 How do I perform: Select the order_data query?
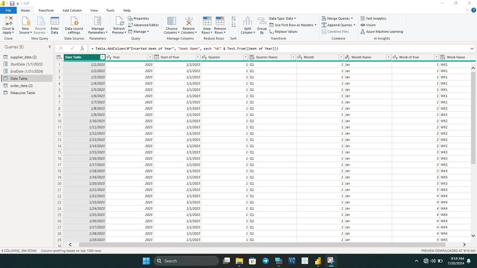pyautogui.click(x=21, y=86)
